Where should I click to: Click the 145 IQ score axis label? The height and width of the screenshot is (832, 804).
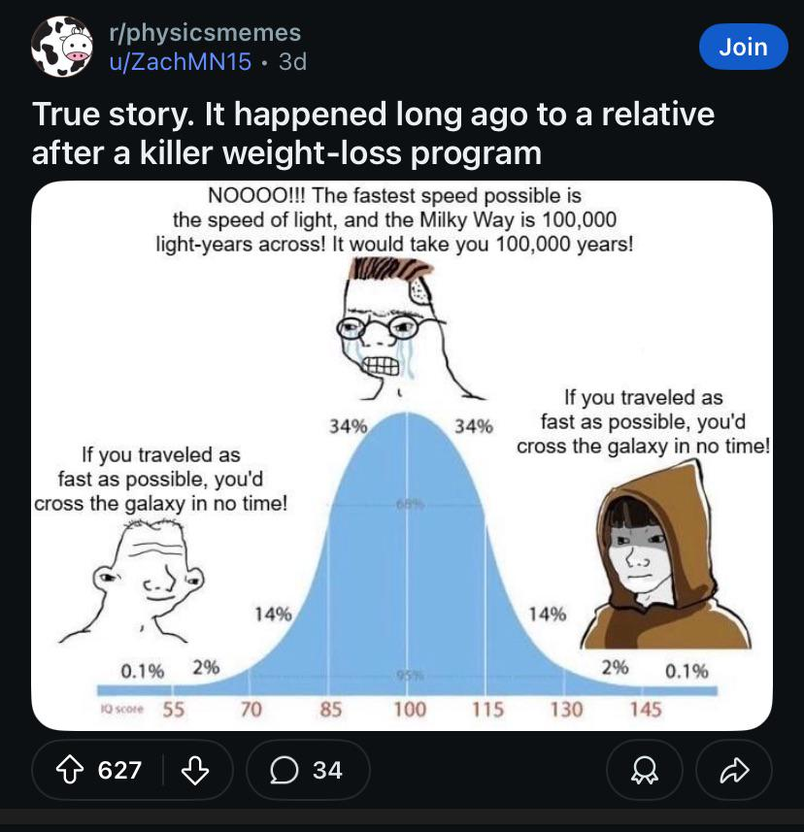(x=645, y=710)
